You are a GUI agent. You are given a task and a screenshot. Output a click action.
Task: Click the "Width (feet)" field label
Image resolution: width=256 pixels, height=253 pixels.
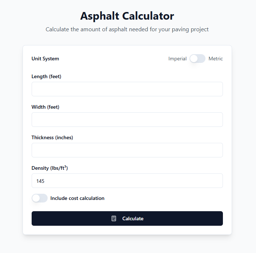(45, 107)
